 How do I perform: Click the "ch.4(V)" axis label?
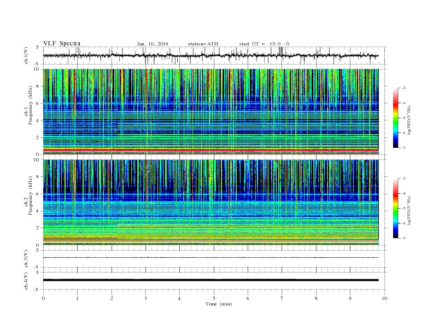click(26, 281)
